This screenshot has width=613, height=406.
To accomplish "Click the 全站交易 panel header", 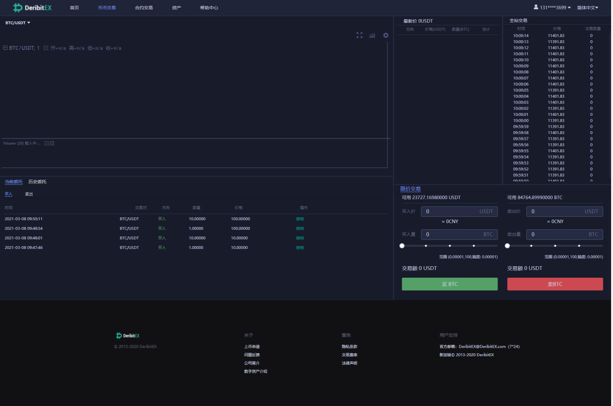I will [518, 21].
